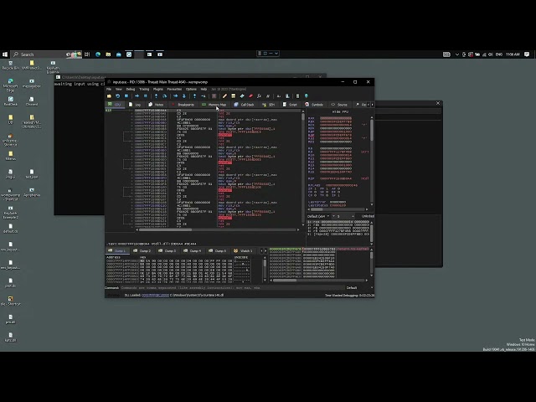Pause execution using the pause icon
536x402 pixels.
[145, 96]
